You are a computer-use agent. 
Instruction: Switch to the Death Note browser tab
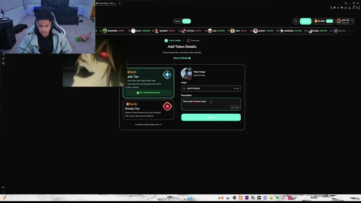point(106,3)
